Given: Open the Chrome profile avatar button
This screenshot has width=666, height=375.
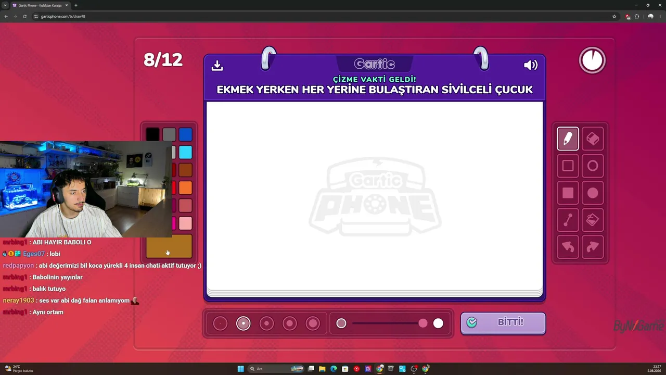Looking at the screenshot, I should pos(650,16).
